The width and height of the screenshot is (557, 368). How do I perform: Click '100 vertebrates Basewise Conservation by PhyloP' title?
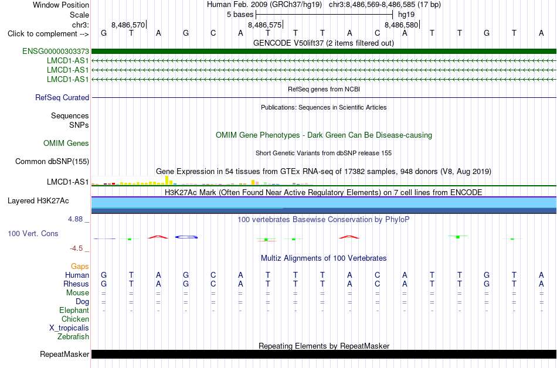(324, 219)
